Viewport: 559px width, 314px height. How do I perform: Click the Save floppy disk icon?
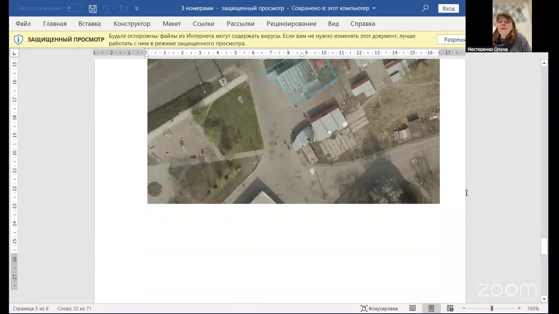tap(93, 8)
